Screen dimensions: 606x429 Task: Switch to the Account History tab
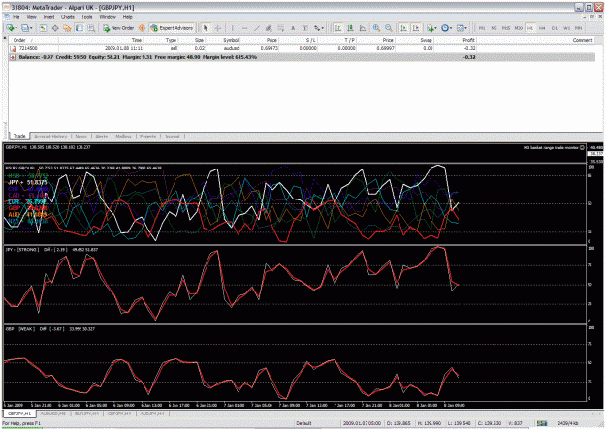pos(50,137)
